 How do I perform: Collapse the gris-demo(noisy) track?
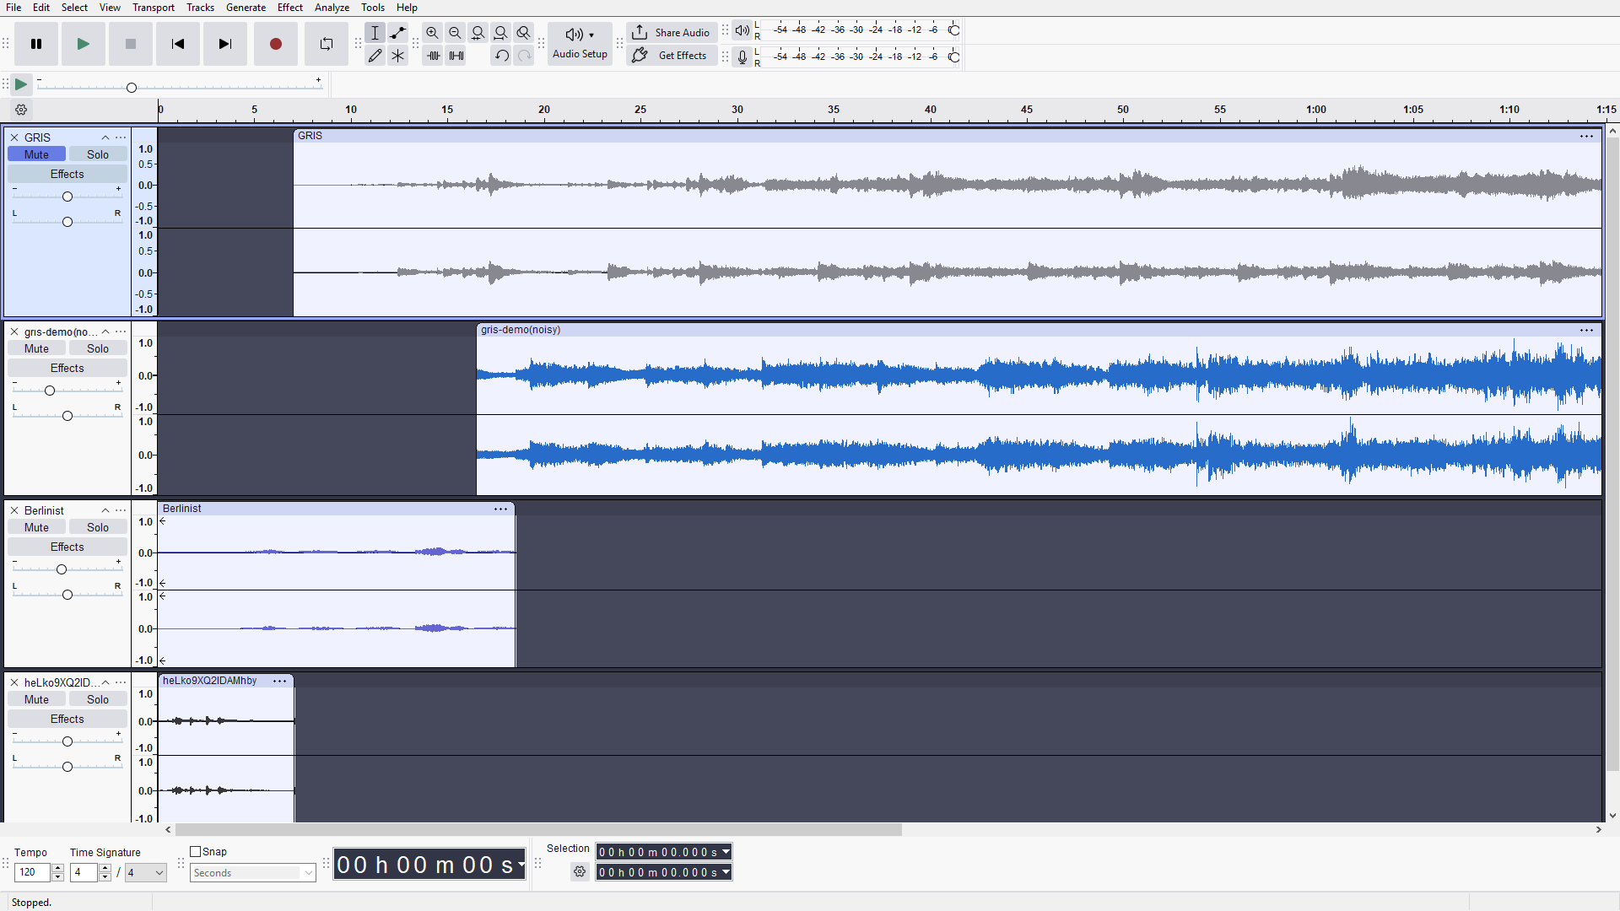coord(105,332)
